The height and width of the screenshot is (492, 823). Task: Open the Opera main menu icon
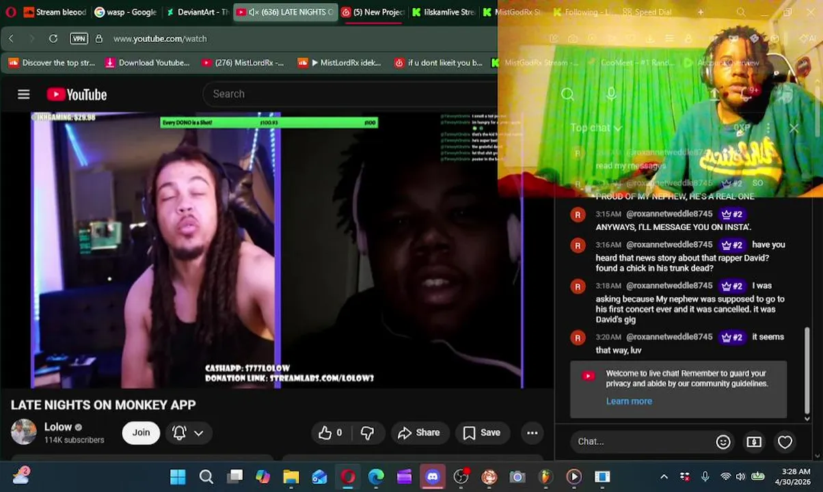point(10,12)
